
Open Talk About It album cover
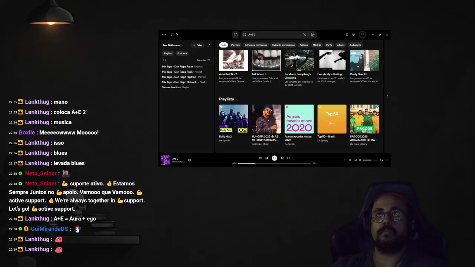click(266, 60)
